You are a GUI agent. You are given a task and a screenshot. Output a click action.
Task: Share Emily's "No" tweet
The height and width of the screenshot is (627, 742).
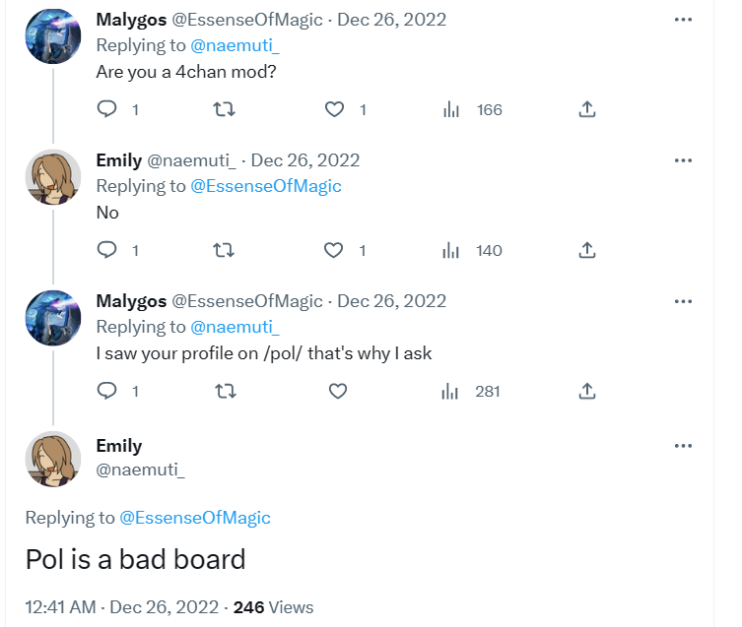(587, 251)
